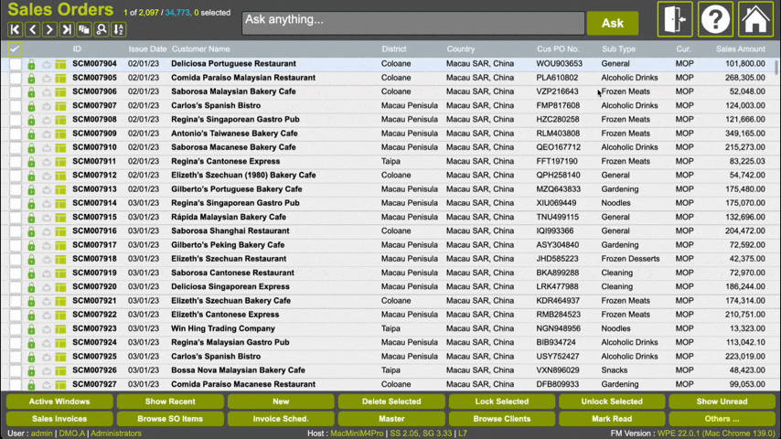Jump to the last record
This screenshot has height=439, width=781.
(x=67, y=30)
